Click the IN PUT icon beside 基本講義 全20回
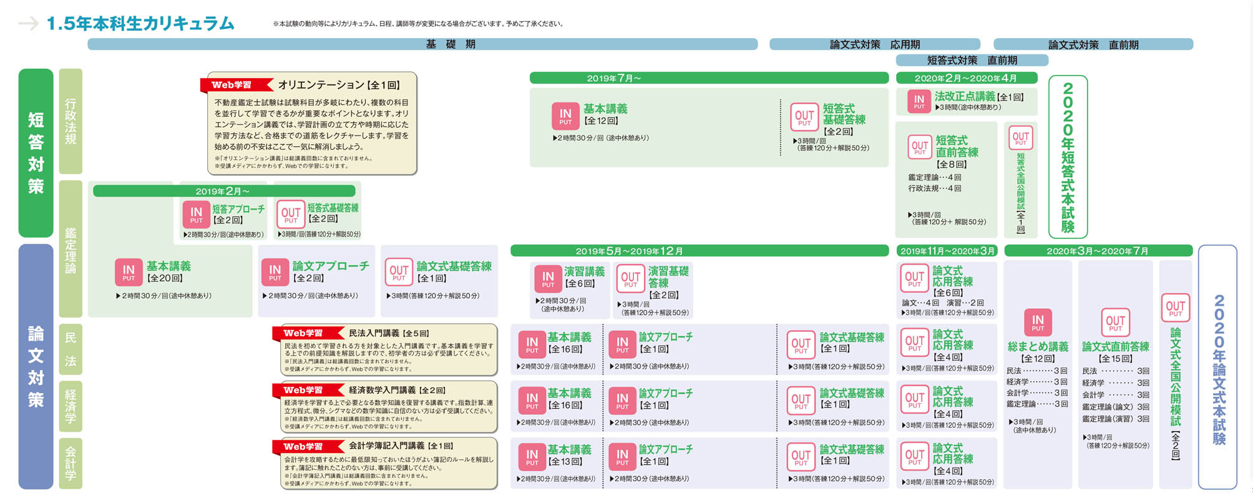 point(129,272)
